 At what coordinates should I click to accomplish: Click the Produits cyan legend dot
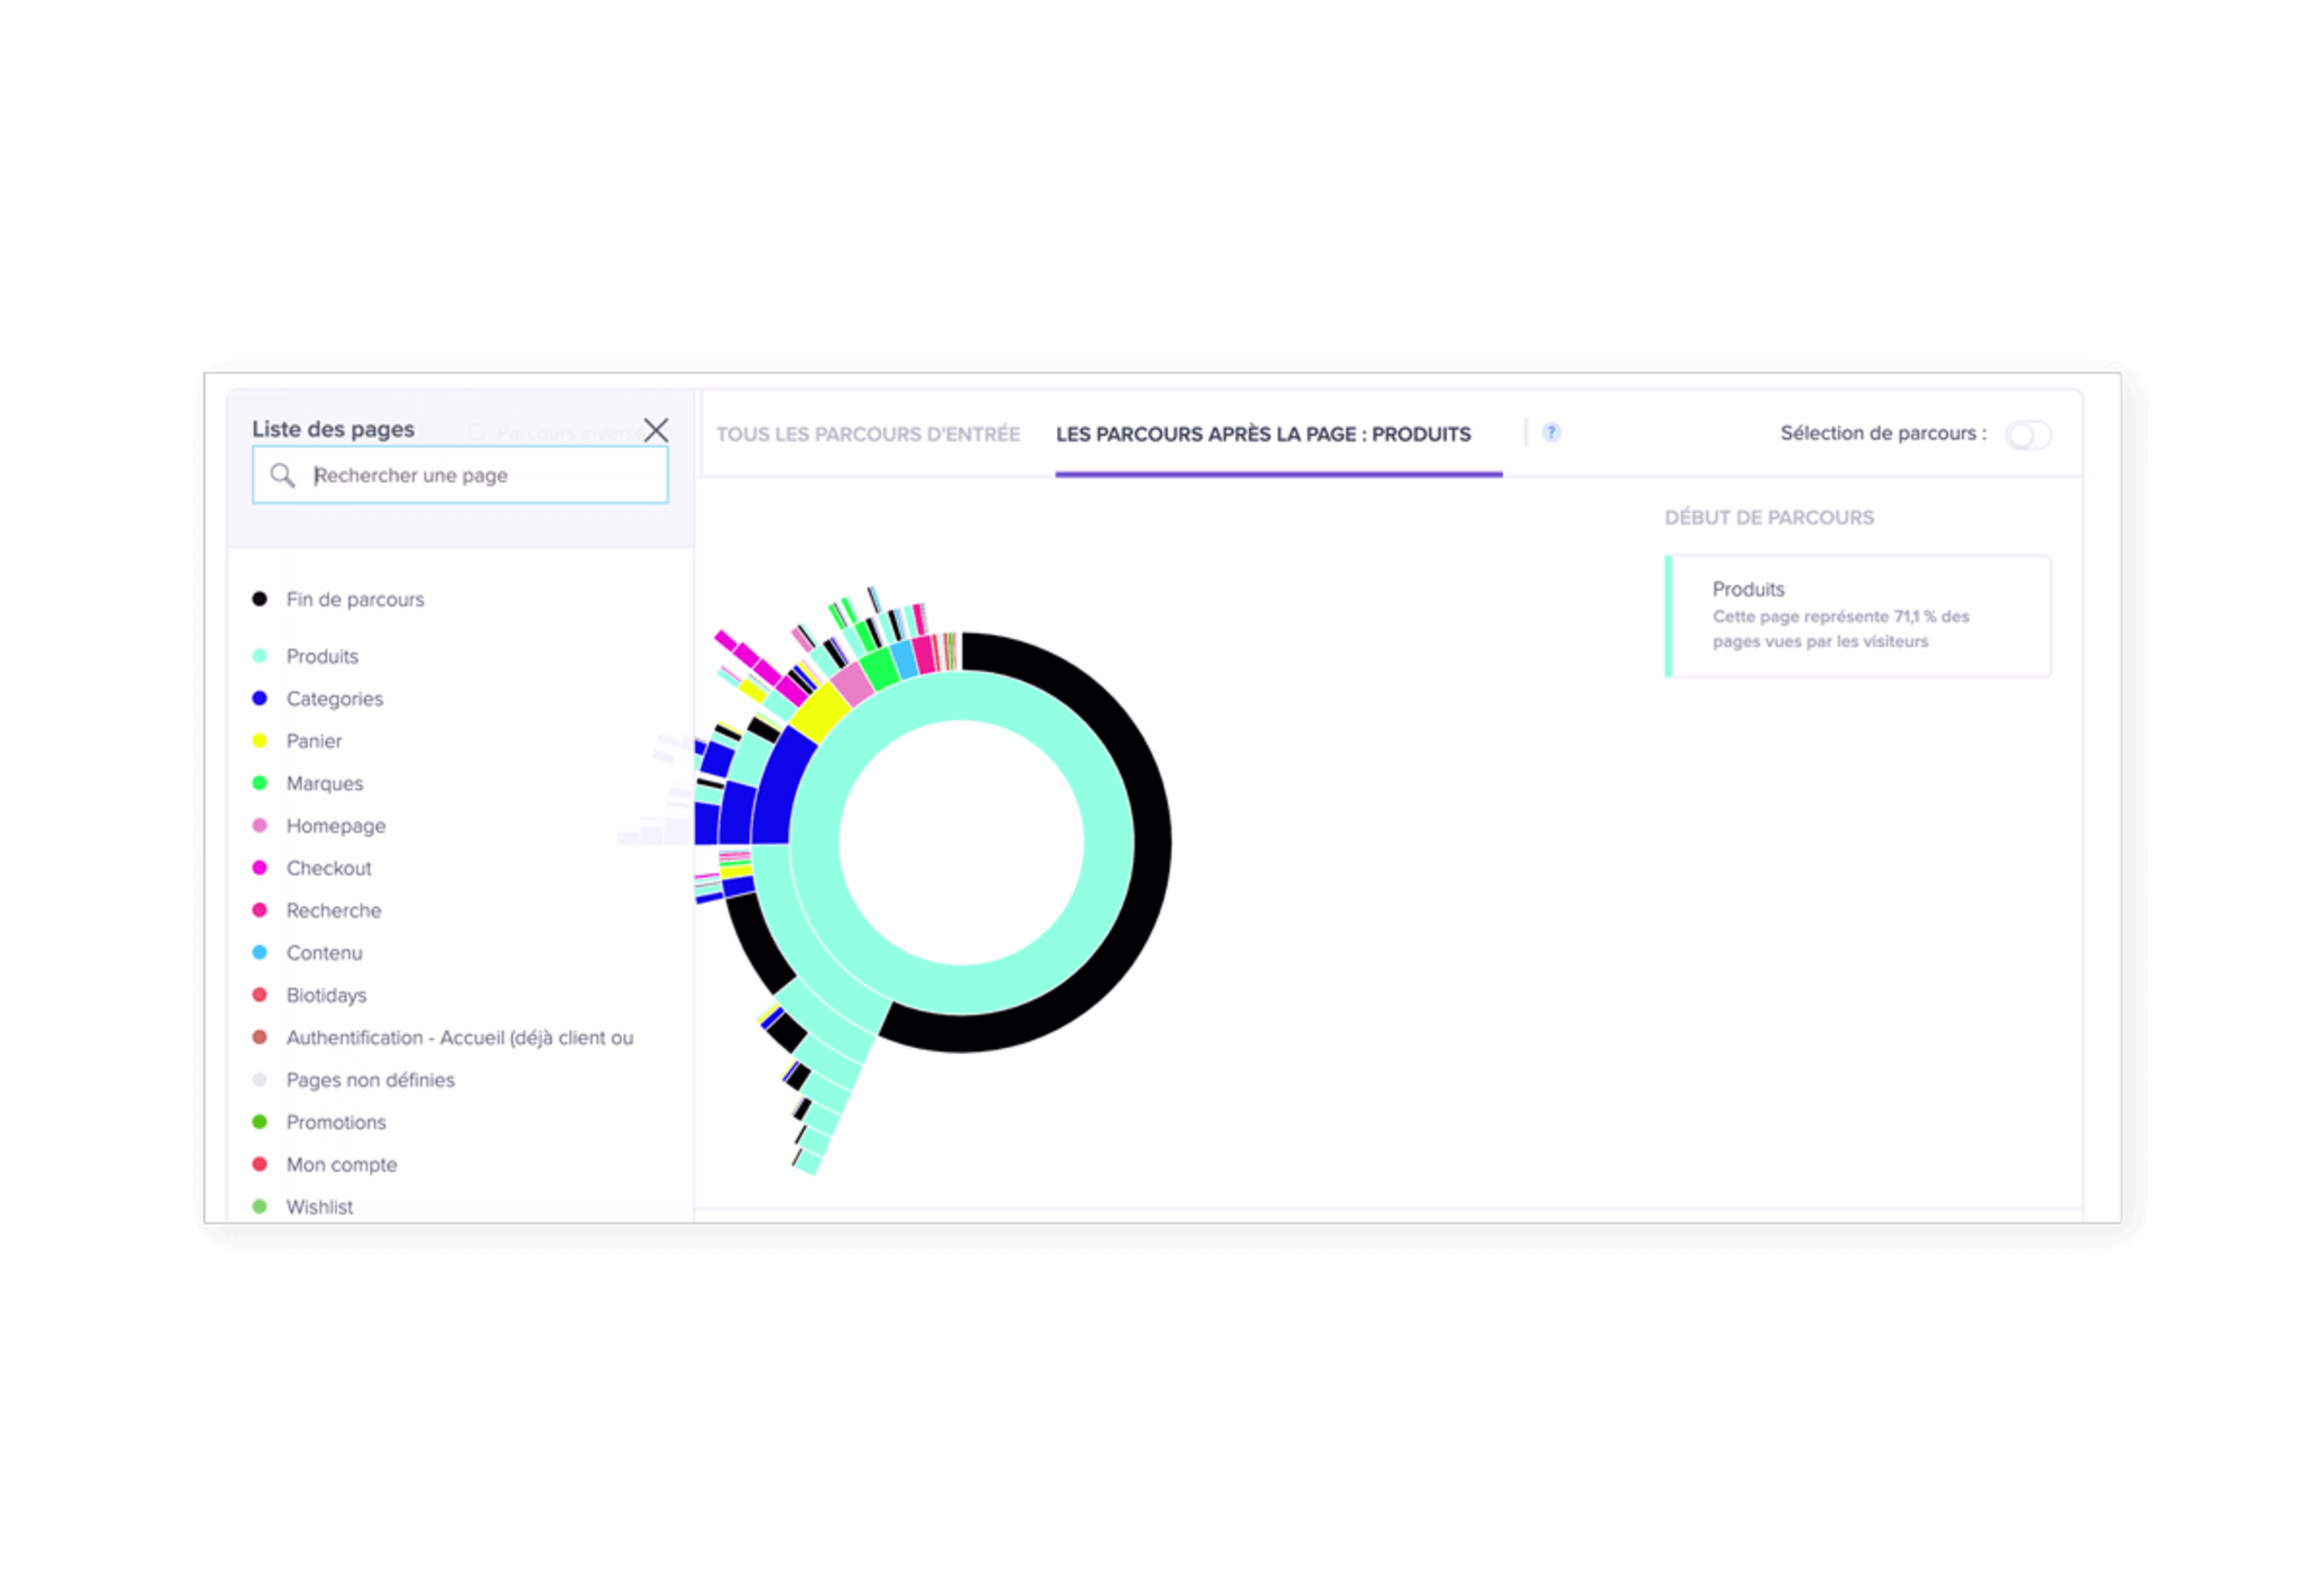260,656
